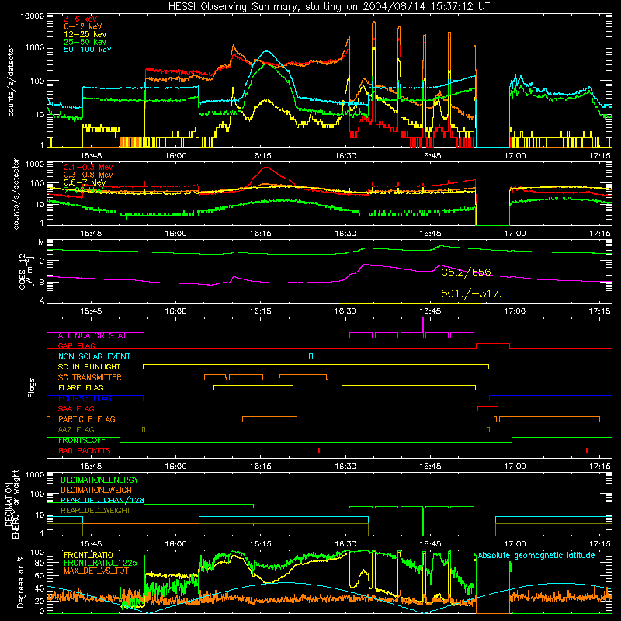Viewport: 621px width, 621px height.
Task: Click the C class tick on GOES axis
Action: [42, 262]
